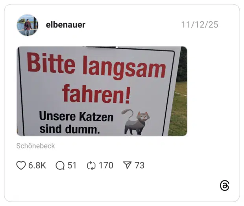View the 11/12/25 post timestamp
Screen dimensions: 244x206
click(200, 25)
